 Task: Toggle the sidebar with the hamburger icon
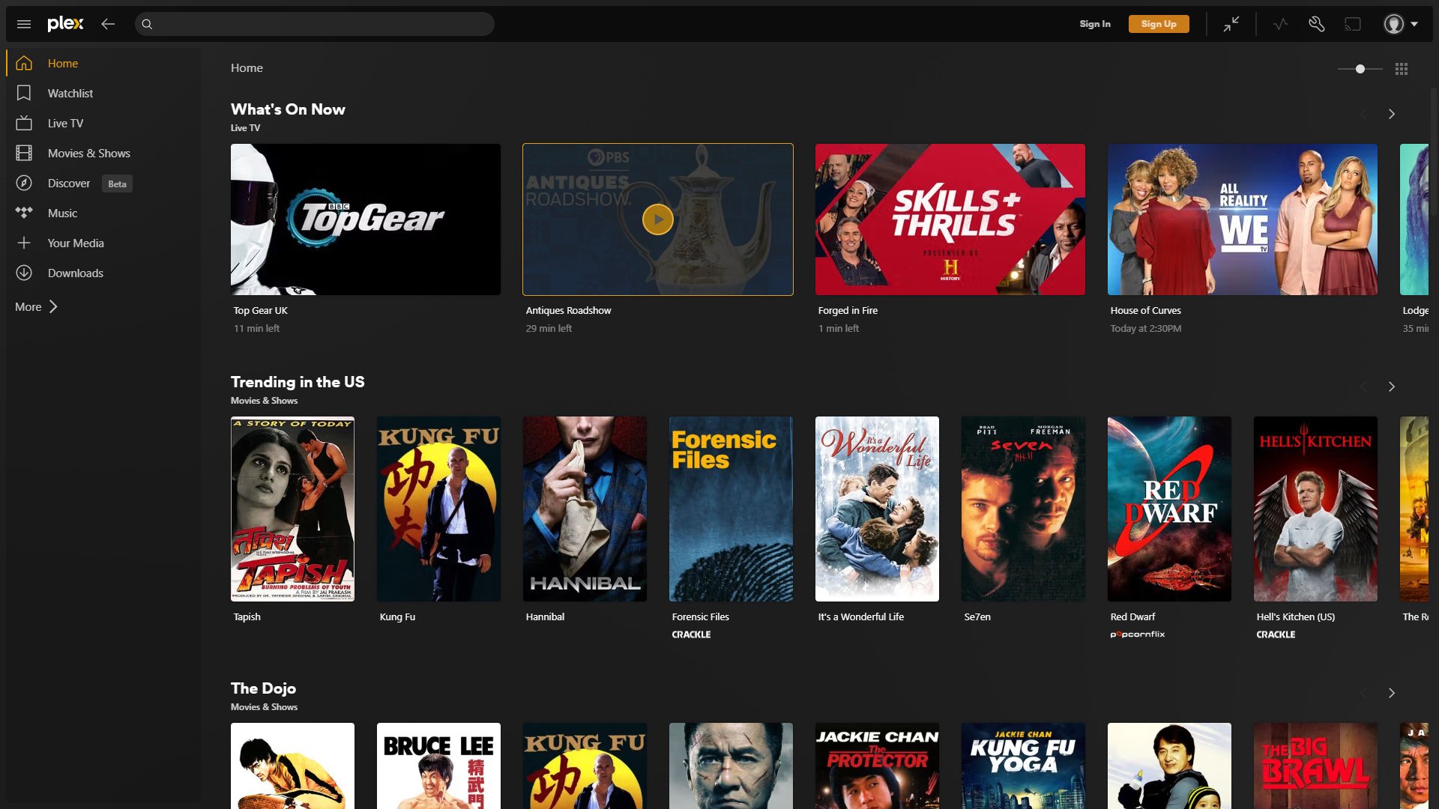click(23, 23)
